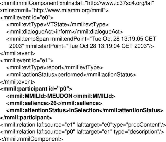Click the bold closing participant tag

pos(26,117)
